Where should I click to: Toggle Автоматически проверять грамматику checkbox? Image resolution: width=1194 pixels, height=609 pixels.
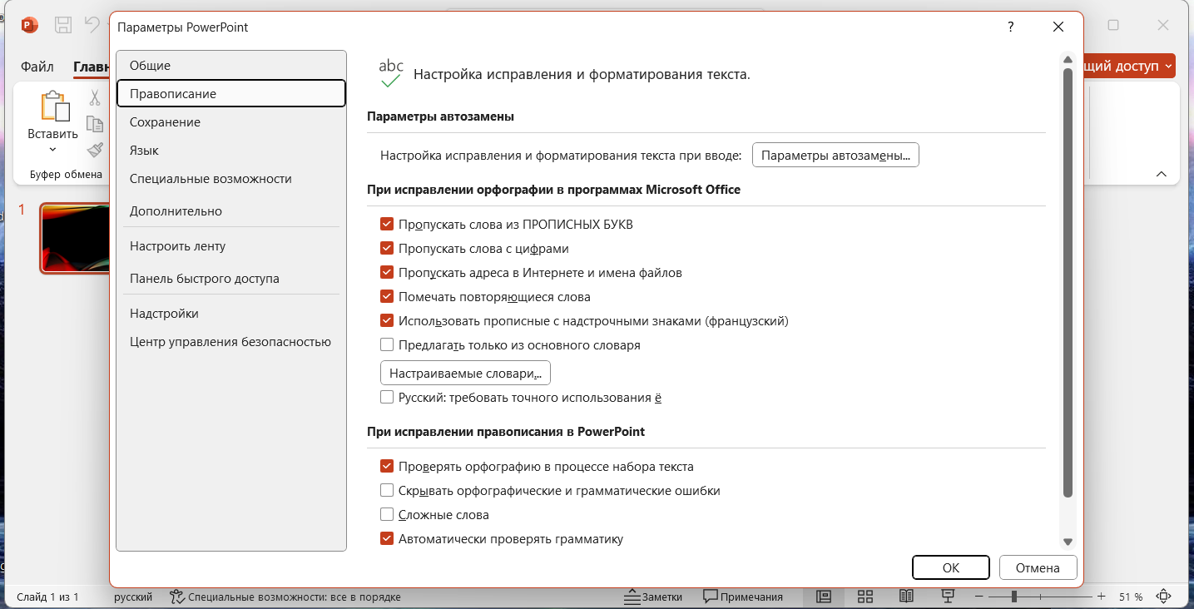tap(387, 539)
